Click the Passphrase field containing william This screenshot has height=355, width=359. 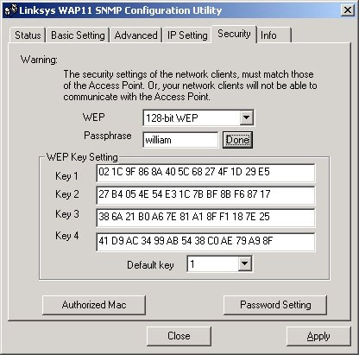pos(180,140)
